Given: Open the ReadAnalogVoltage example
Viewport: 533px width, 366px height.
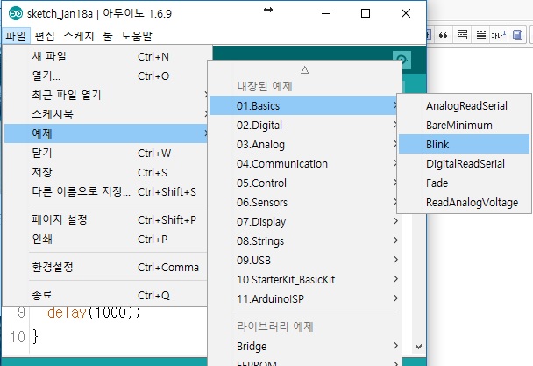Looking at the screenshot, I should coord(464,202).
